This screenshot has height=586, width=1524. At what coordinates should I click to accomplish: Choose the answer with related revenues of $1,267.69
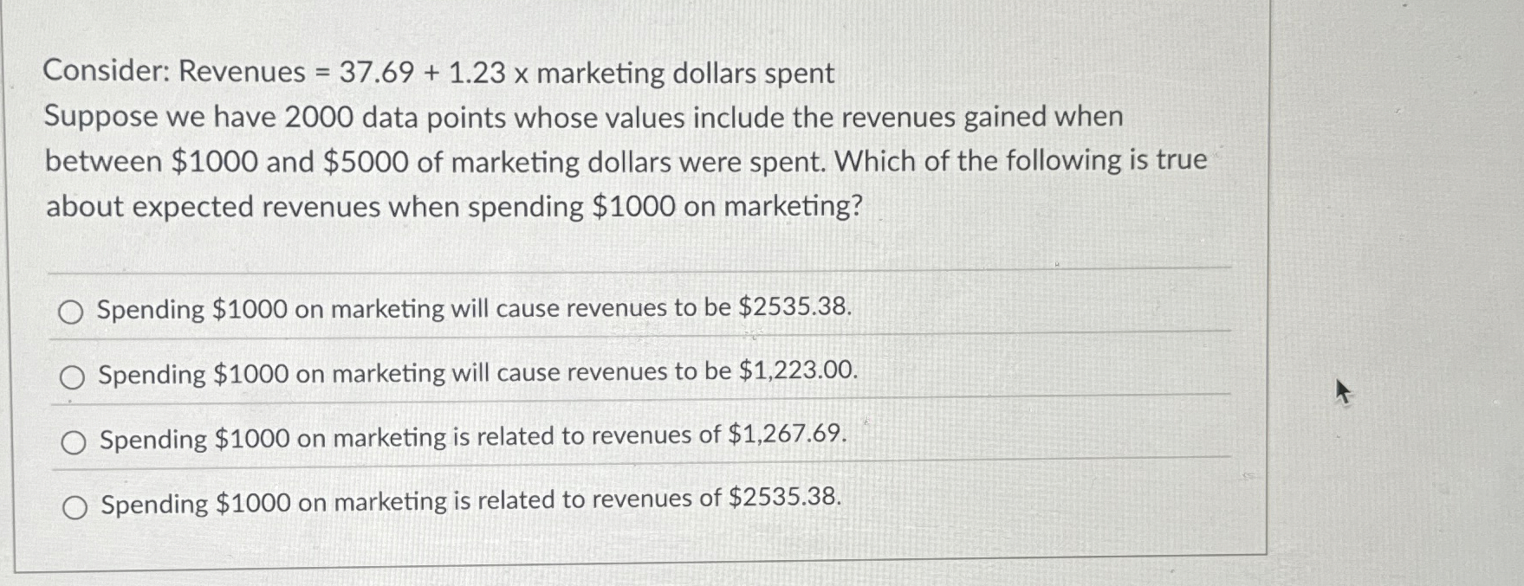472,437
